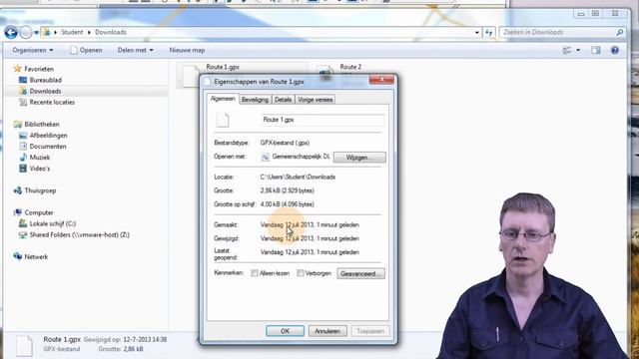Screen dimensions: 639x359
Task: Click Openen in the Explorer toolbar
Action: click(86, 50)
